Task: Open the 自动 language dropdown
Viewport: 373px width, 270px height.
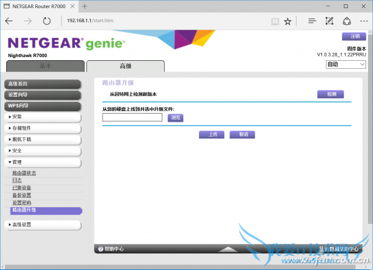Action: [x=346, y=65]
